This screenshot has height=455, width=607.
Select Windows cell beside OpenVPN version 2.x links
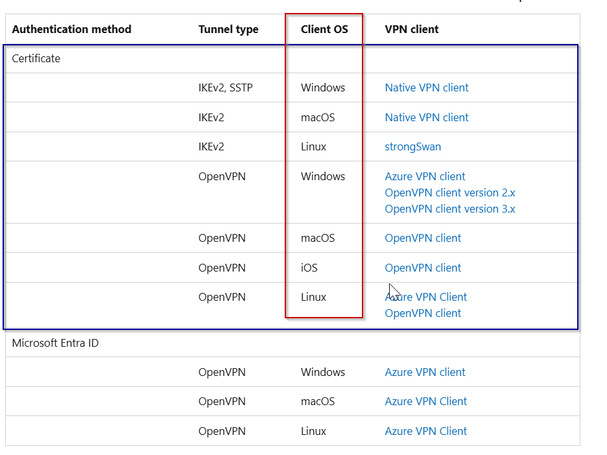(x=323, y=176)
